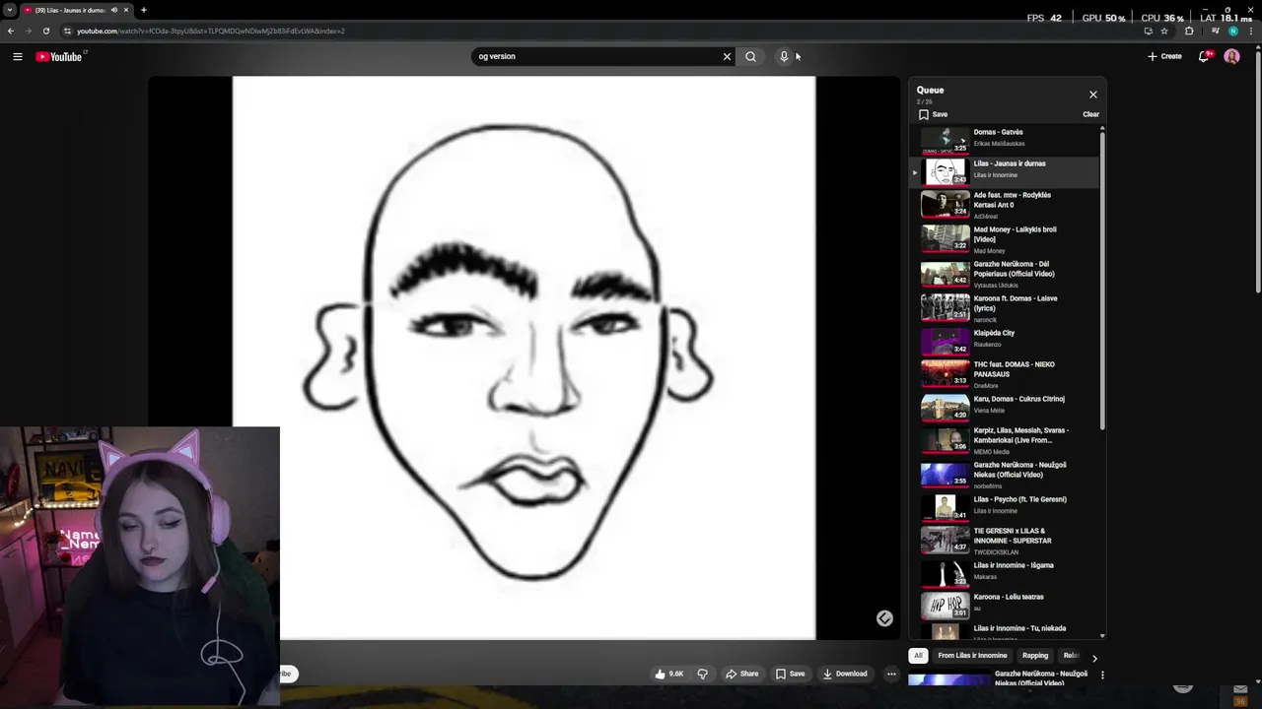
Task: Bookmark this page with the star
Action: (x=1165, y=31)
